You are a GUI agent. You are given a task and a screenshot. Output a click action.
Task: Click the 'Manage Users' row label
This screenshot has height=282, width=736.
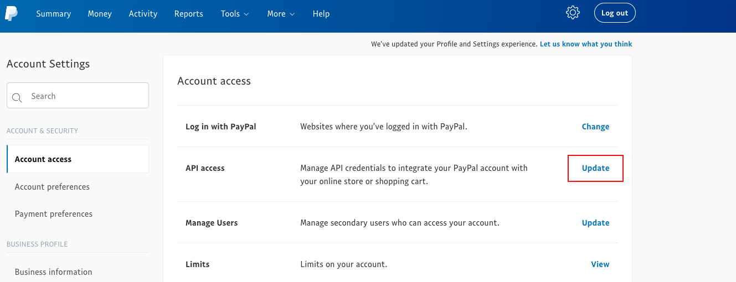[x=212, y=223]
